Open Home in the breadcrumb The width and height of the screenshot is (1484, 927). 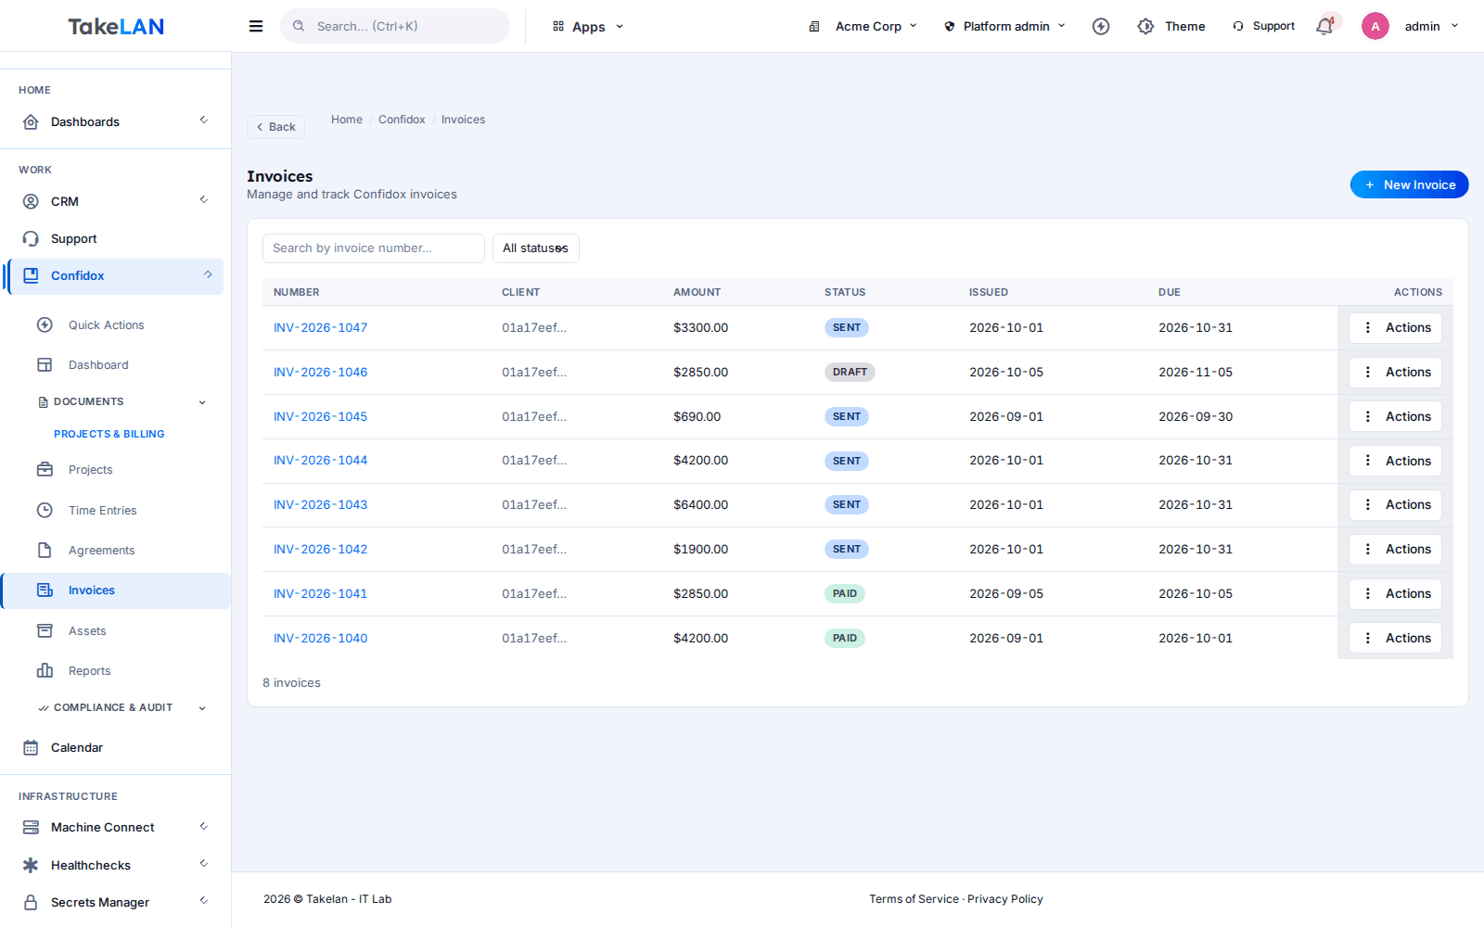347,120
